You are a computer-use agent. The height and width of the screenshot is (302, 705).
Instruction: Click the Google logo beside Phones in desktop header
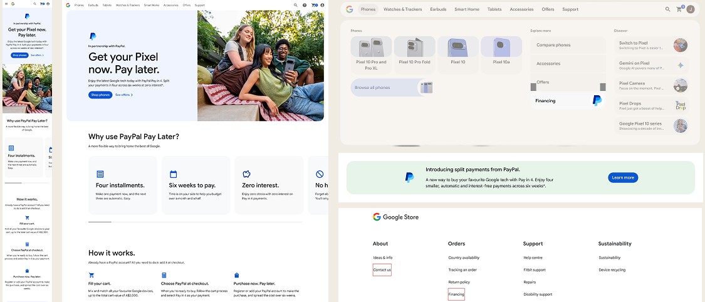pyautogui.click(x=68, y=6)
